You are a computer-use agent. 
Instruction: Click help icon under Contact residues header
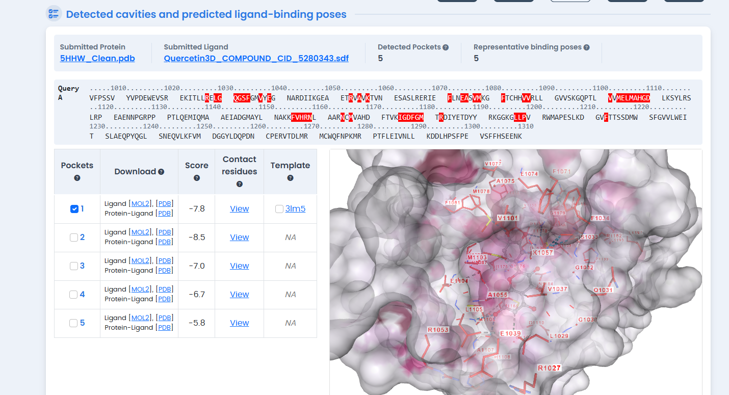(239, 184)
